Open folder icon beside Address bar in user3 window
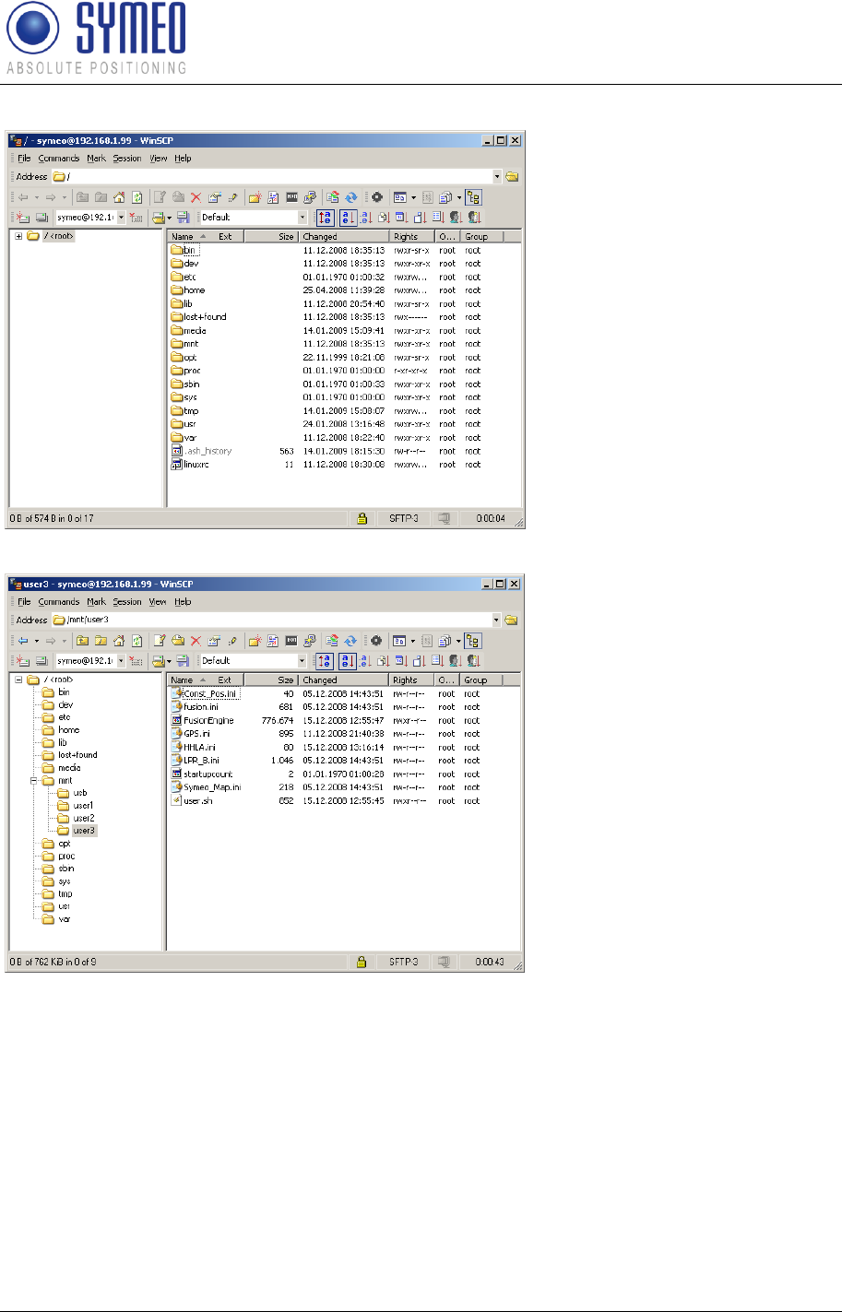Image resolution: width=842 pixels, height=1312 pixels. (x=511, y=620)
